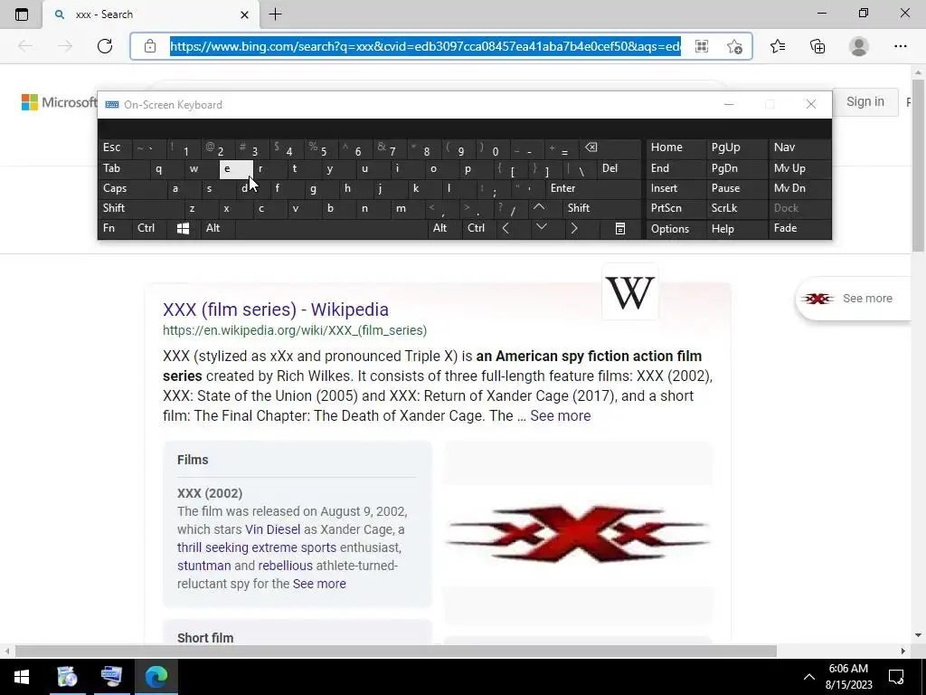Image resolution: width=926 pixels, height=695 pixels.
Task: Open the notification center
Action: pos(896,677)
